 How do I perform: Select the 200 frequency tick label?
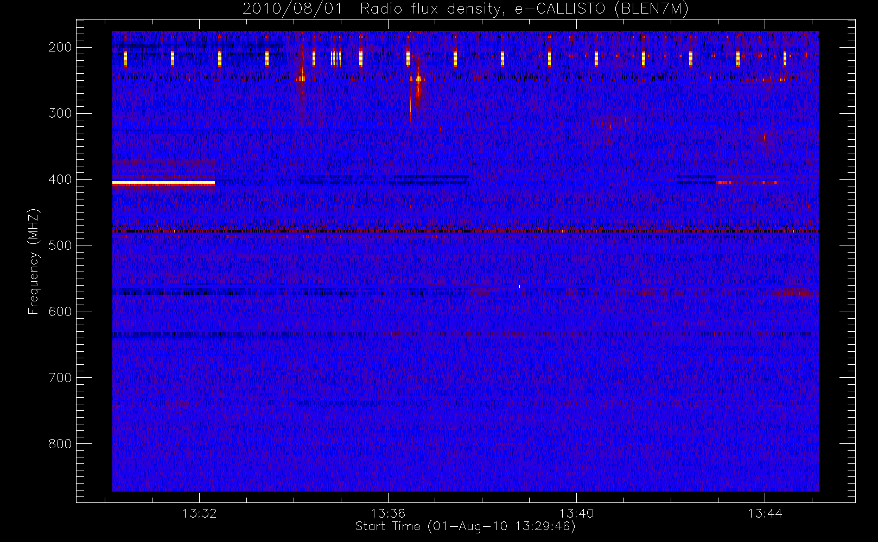pyautogui.click(x=60, y=47)
